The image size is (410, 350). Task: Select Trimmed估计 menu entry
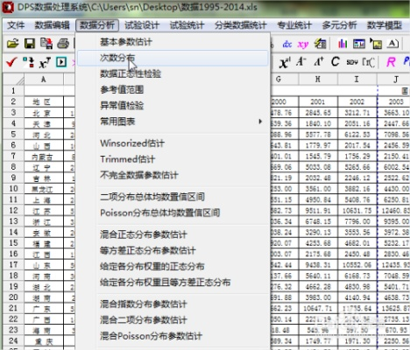click(173, 159)
